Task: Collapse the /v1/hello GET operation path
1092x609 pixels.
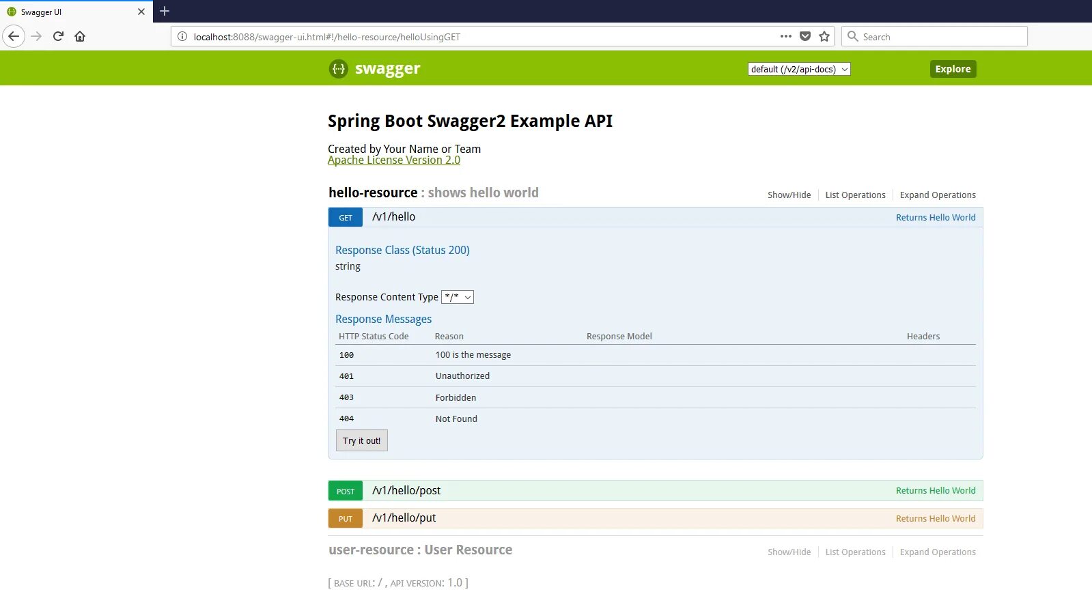Action: (393, 216)
